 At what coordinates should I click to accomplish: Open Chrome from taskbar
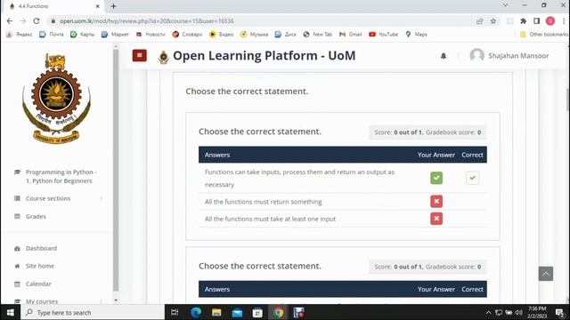coord(279,312)
